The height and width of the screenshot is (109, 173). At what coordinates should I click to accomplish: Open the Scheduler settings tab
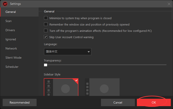(x=12, y=67)
